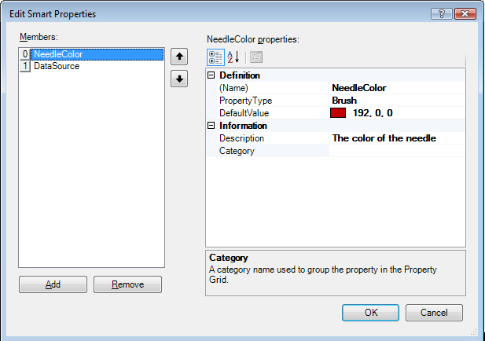Close the Edit Smart Properties dialog
The width and height of the screenshot is (485, 341).
click(465, 13)
